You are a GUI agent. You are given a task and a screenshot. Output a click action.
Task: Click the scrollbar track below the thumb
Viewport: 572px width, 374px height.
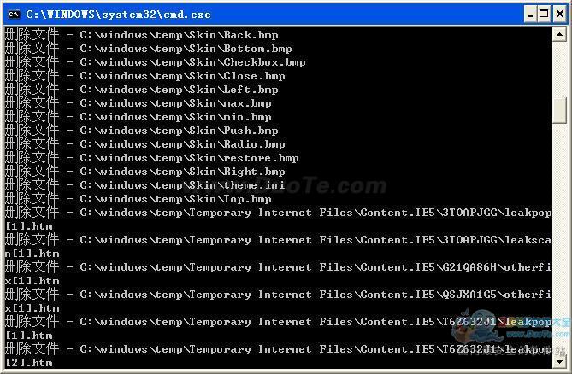[559, 239]
